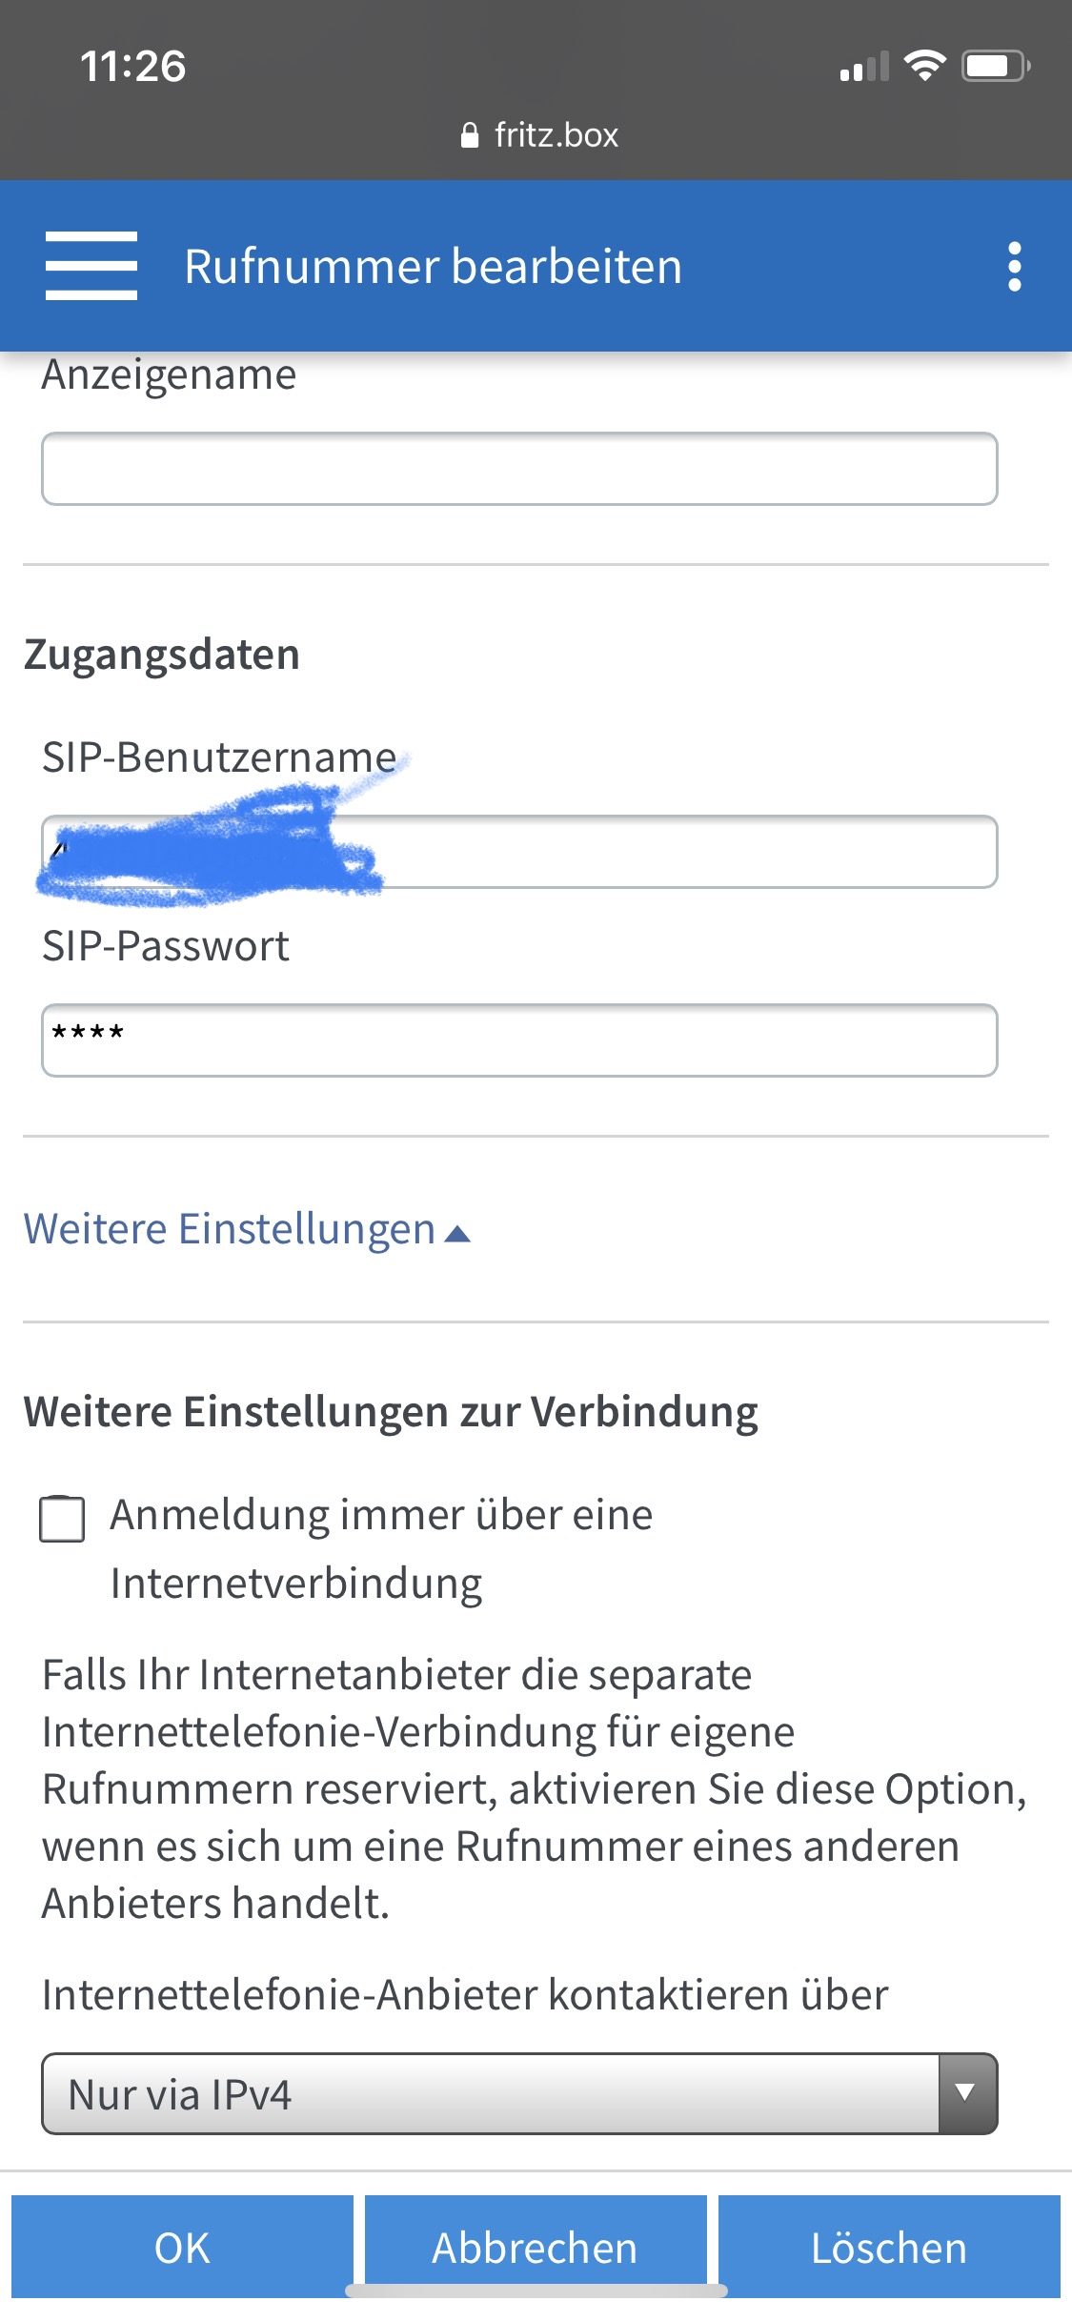Open the three-dot options menu
1072x2321 pixels.
coord(1015,266)
